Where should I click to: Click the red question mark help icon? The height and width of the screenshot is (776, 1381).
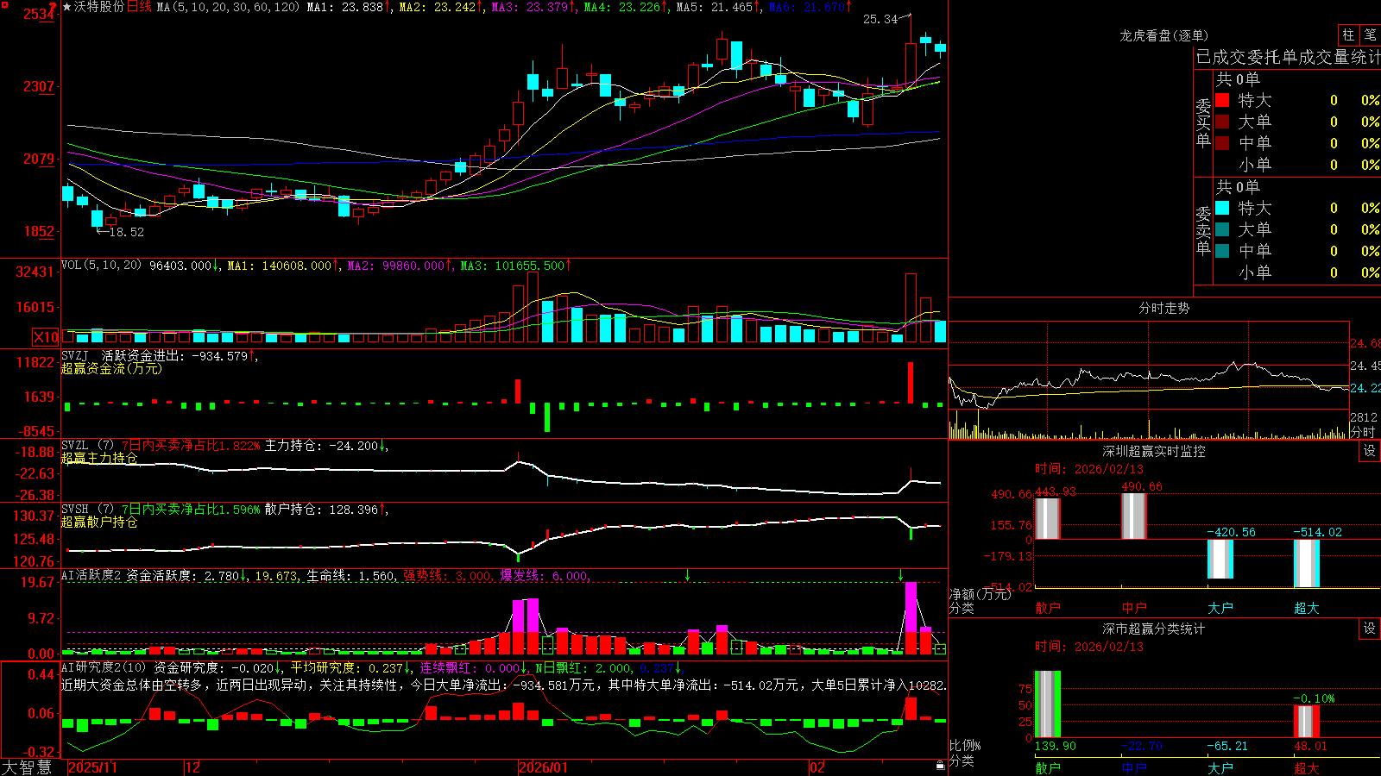pos(54,7)
